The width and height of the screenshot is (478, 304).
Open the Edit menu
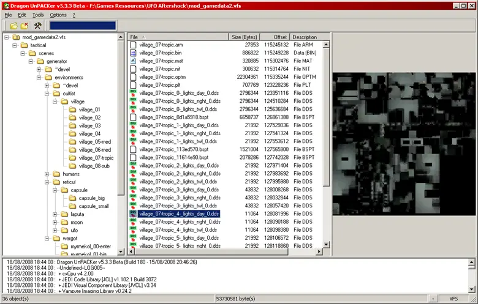click(22, 15)
